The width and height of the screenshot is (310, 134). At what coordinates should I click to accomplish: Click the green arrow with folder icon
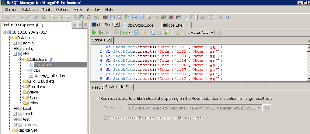pos(167,32)
